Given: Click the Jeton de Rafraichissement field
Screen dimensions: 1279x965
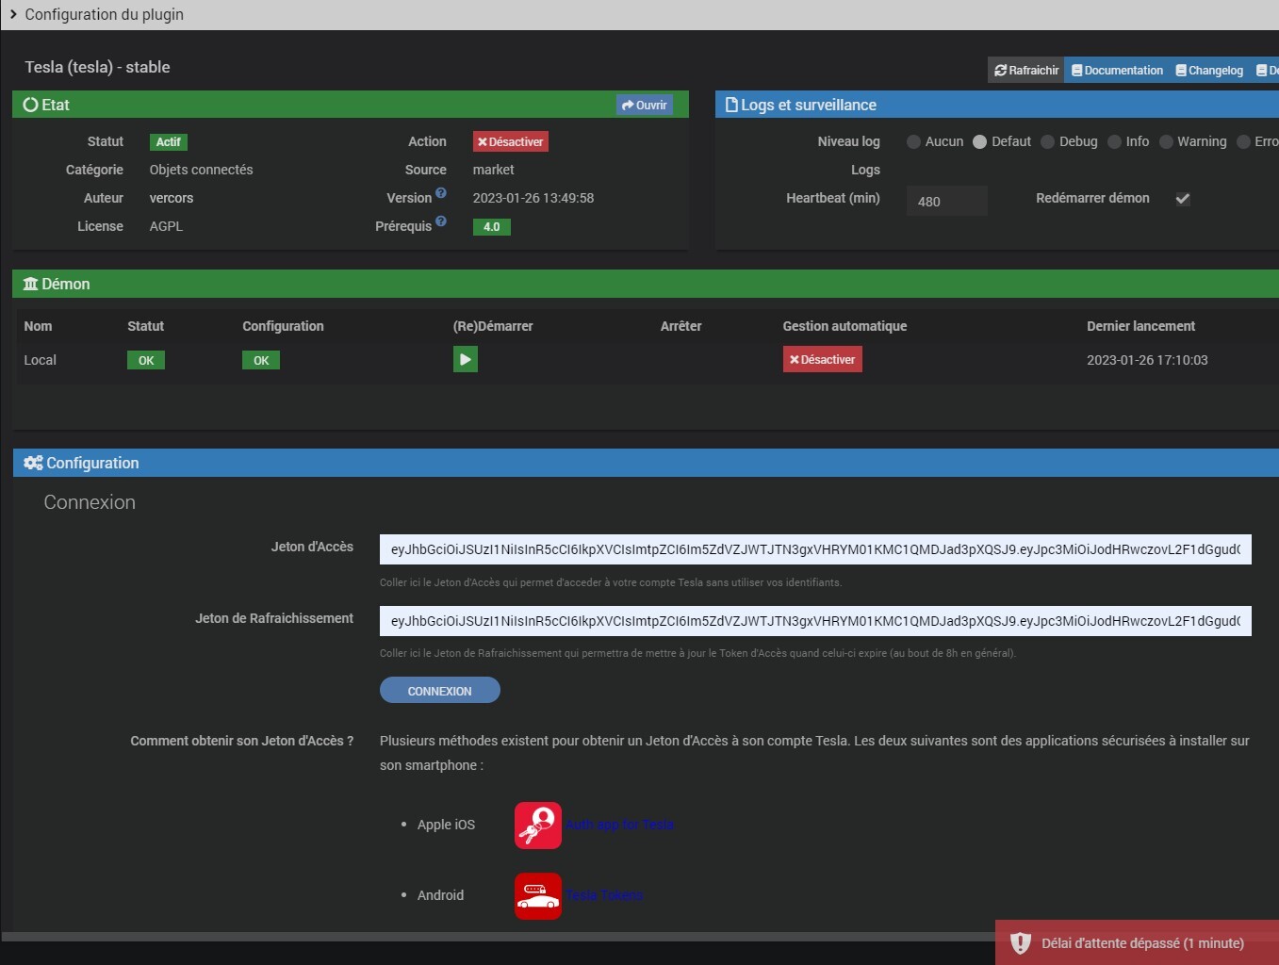Looking at the screenshot, I should pos(814,621).
